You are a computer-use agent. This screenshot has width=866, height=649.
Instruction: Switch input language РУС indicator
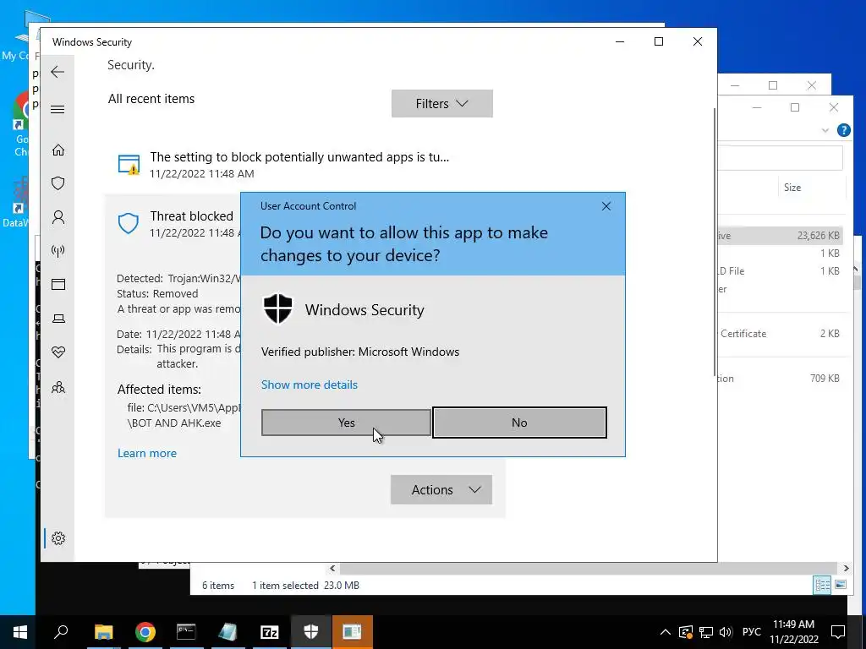pos(751,632)
